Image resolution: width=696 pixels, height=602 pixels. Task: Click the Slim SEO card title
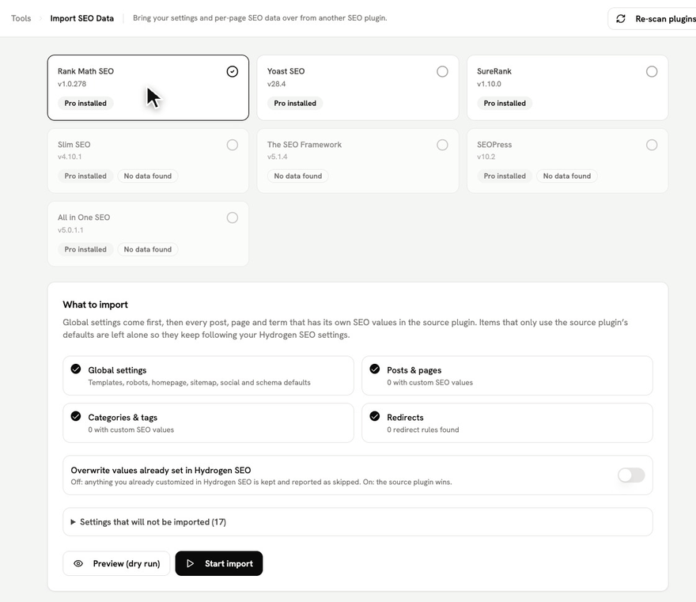74,144
